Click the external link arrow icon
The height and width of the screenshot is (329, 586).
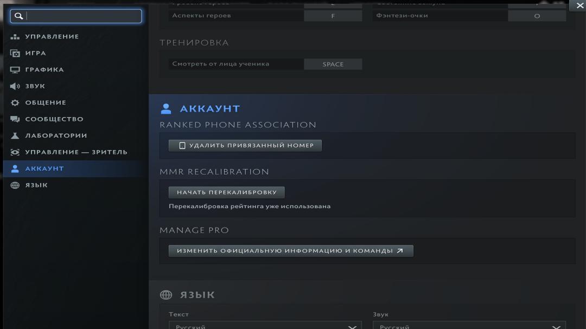point(400,250)
